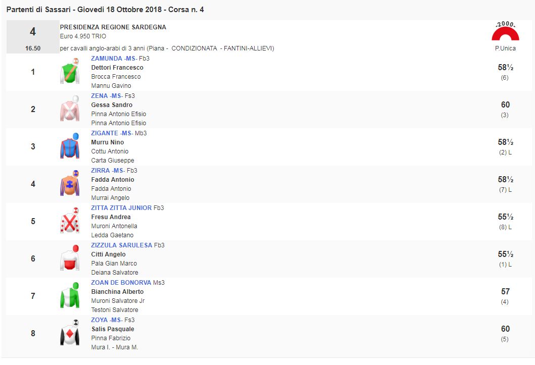Viewport: 535px width, 365px height.
Task: Click Zoya's black silk with red diamond
Action: tap(69, 333)
